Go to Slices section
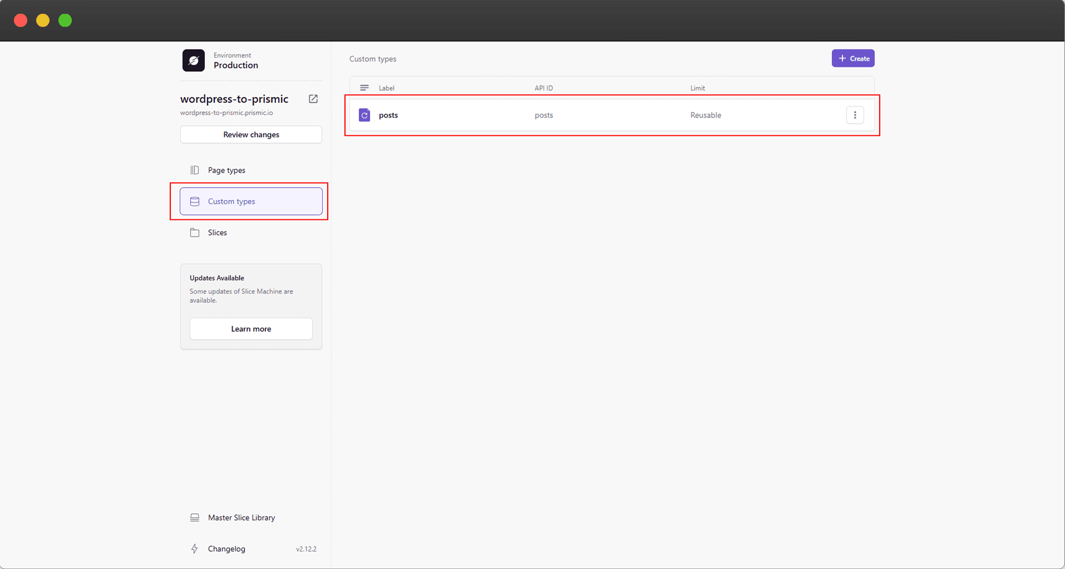This screenshot has height=569, width=1065. 251,232
